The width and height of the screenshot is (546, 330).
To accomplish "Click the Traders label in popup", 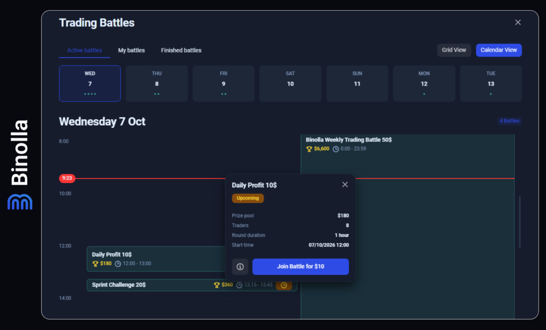I will pyautogui.click(x=240, y=226).
